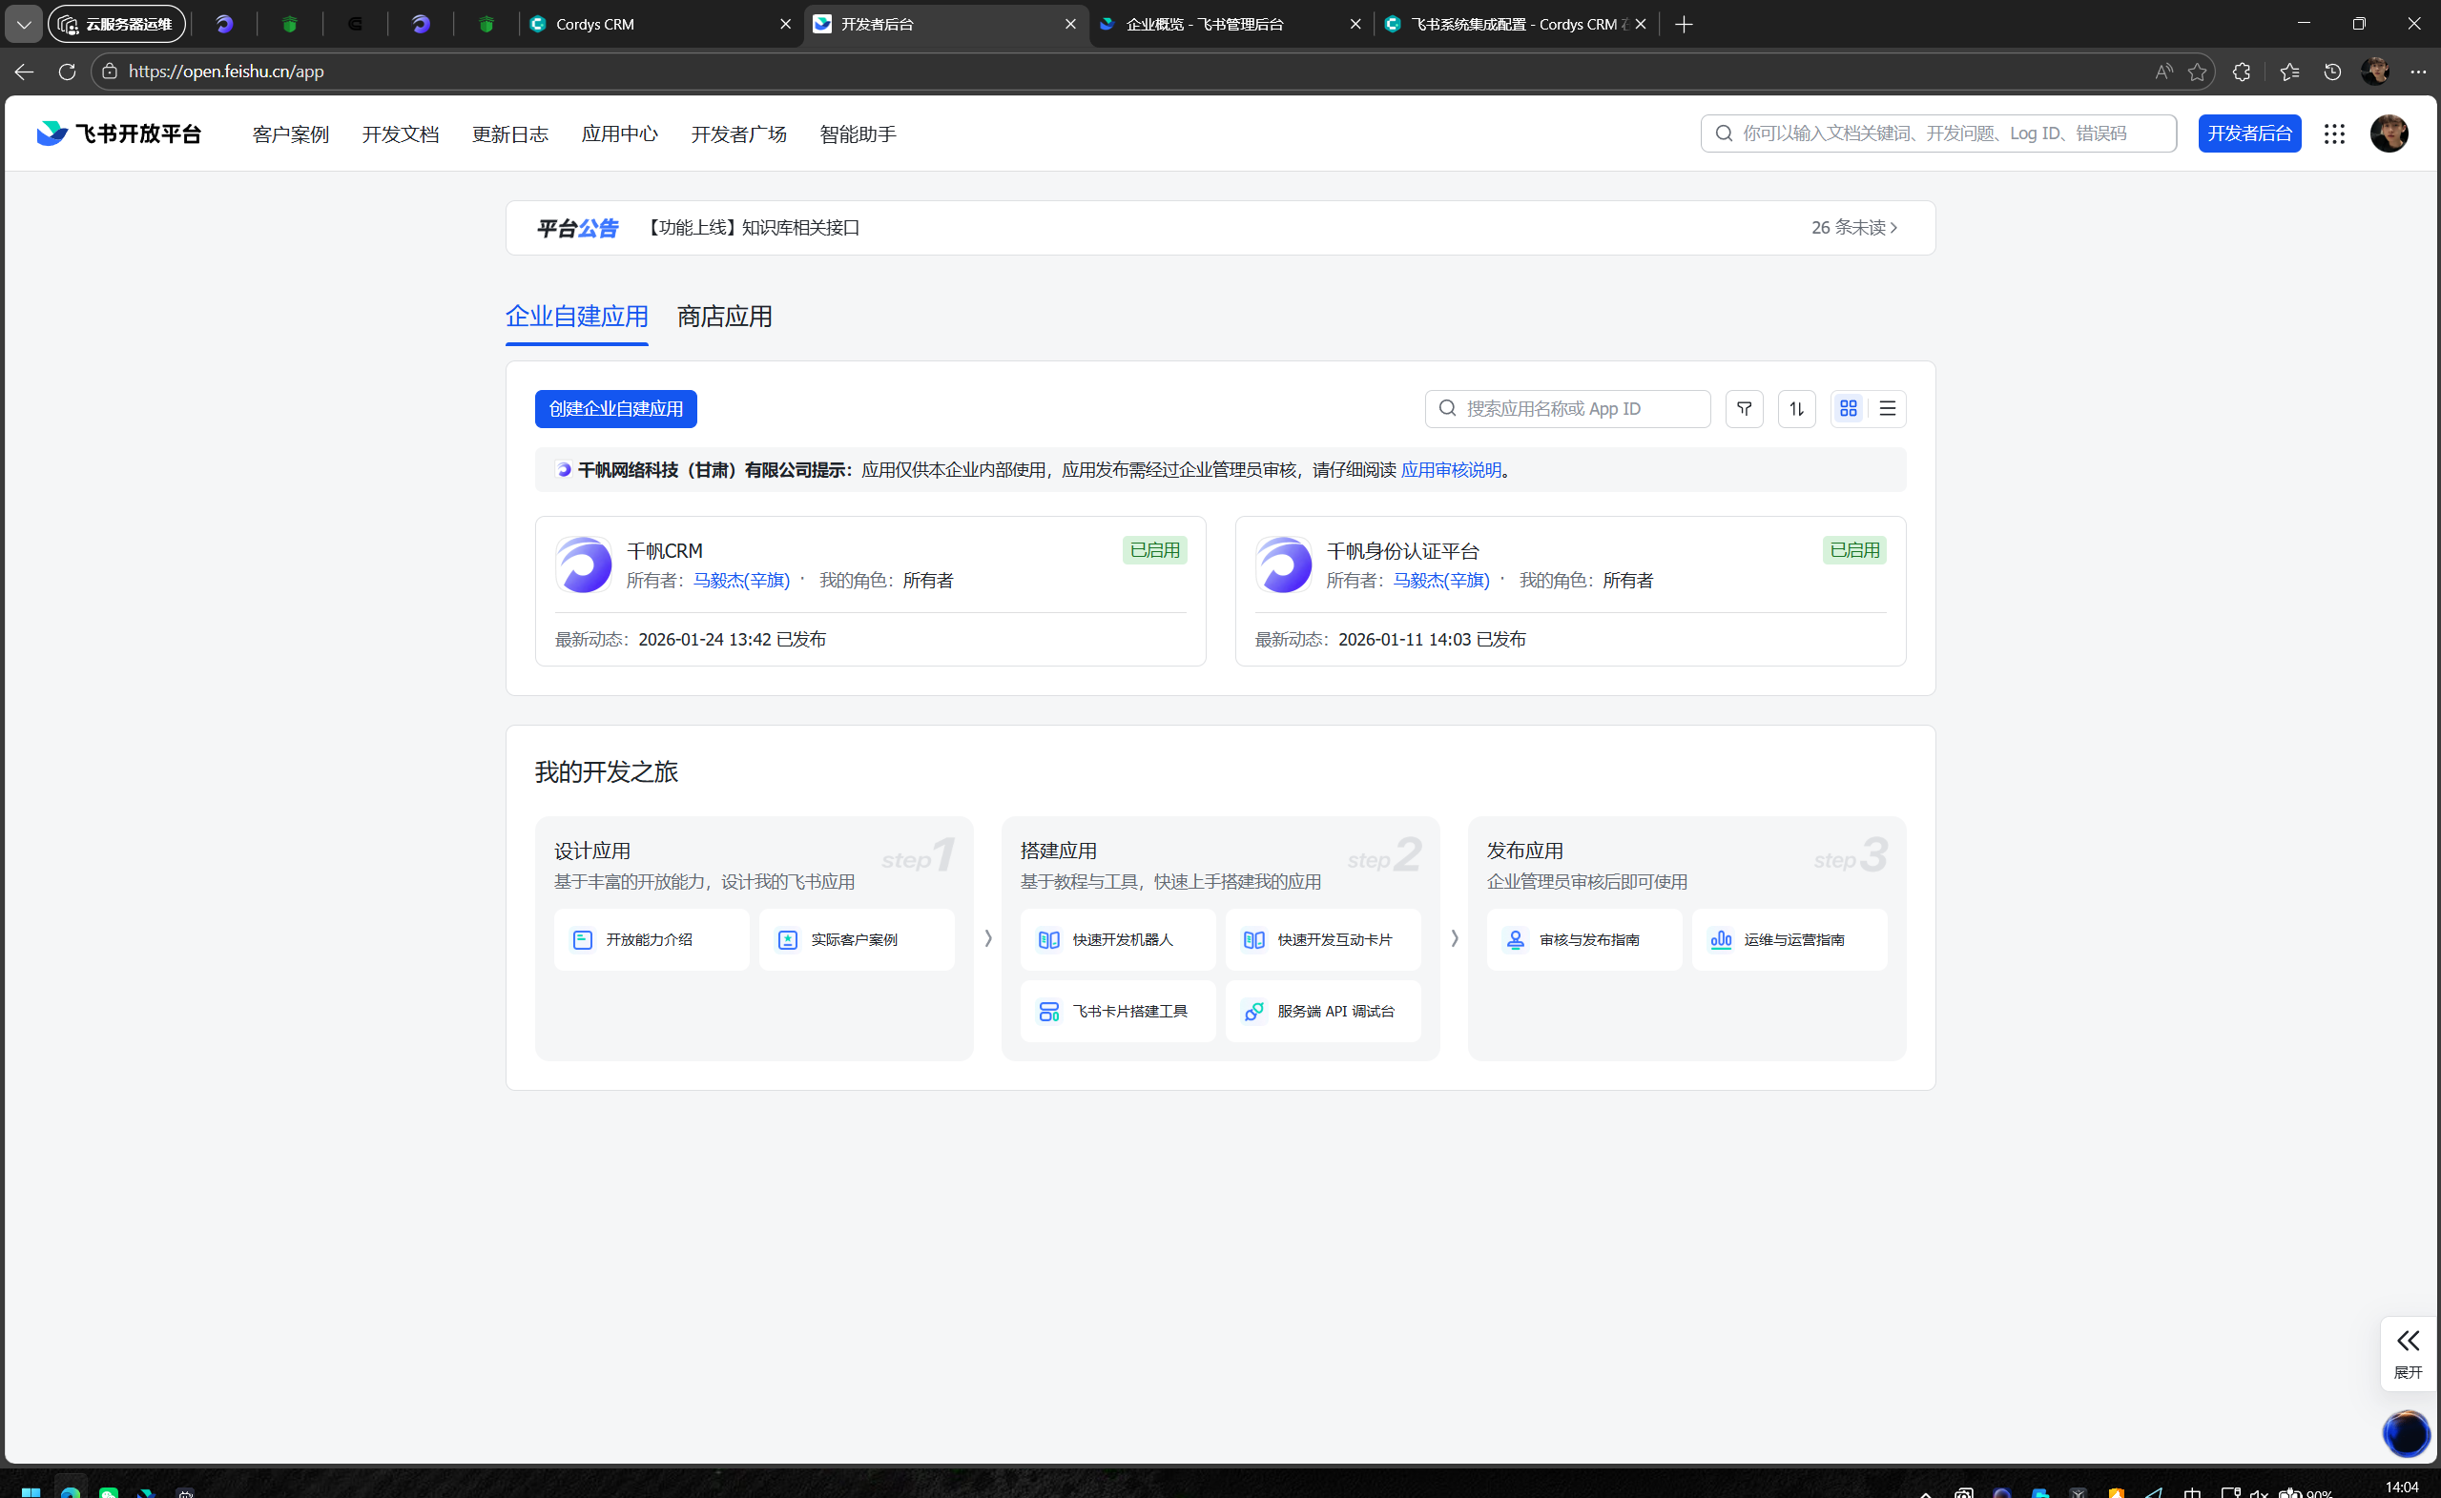Click the 运维与运营指南 guide

click(1789, 939)
